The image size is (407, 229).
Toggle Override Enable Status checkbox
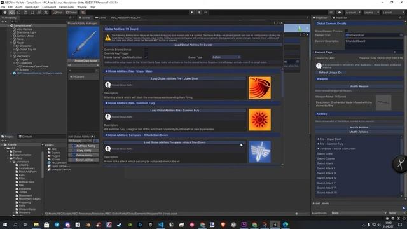[x=146, y=50]
